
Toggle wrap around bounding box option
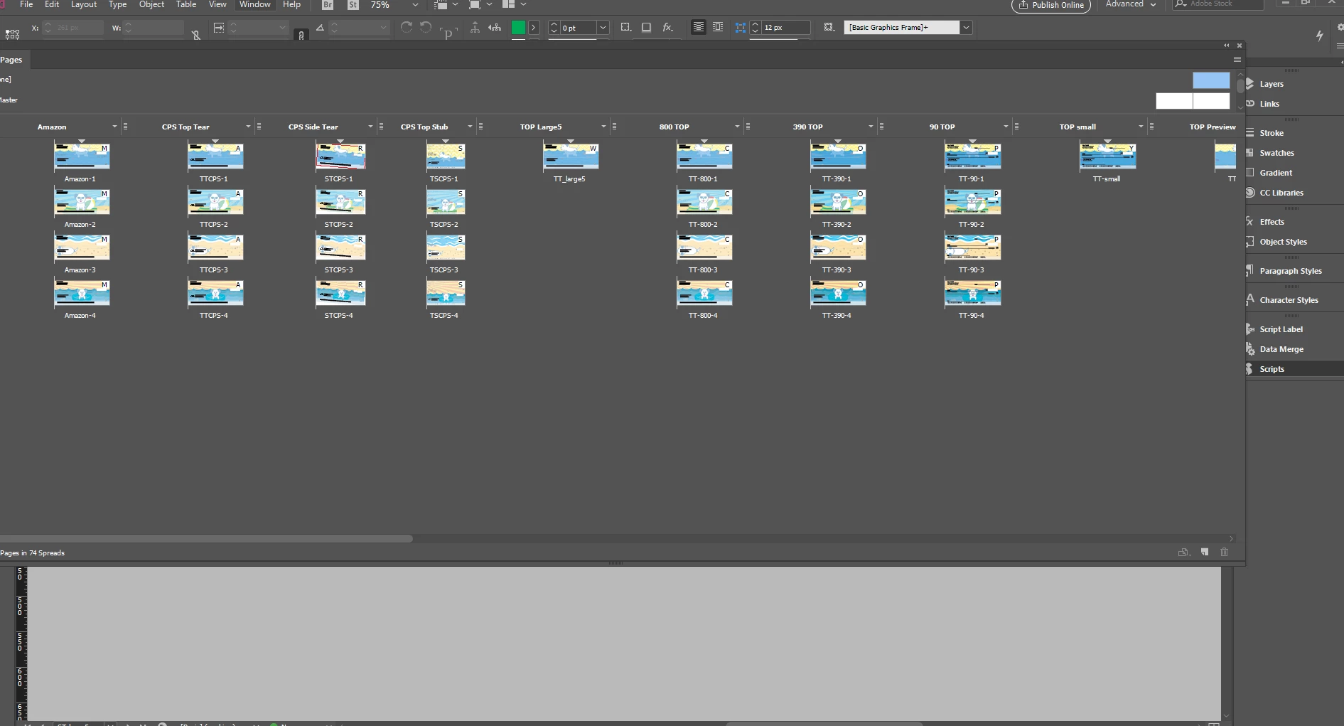718,27
